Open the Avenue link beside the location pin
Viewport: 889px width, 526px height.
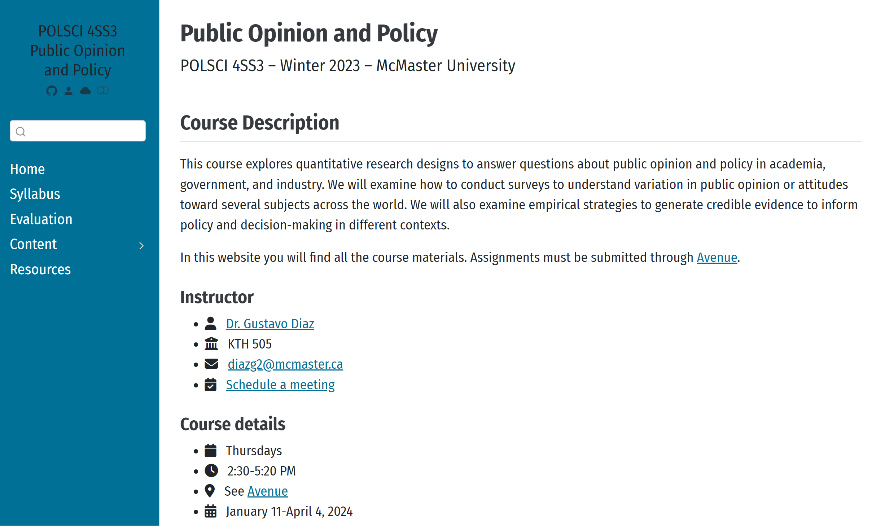coord(267,491)
